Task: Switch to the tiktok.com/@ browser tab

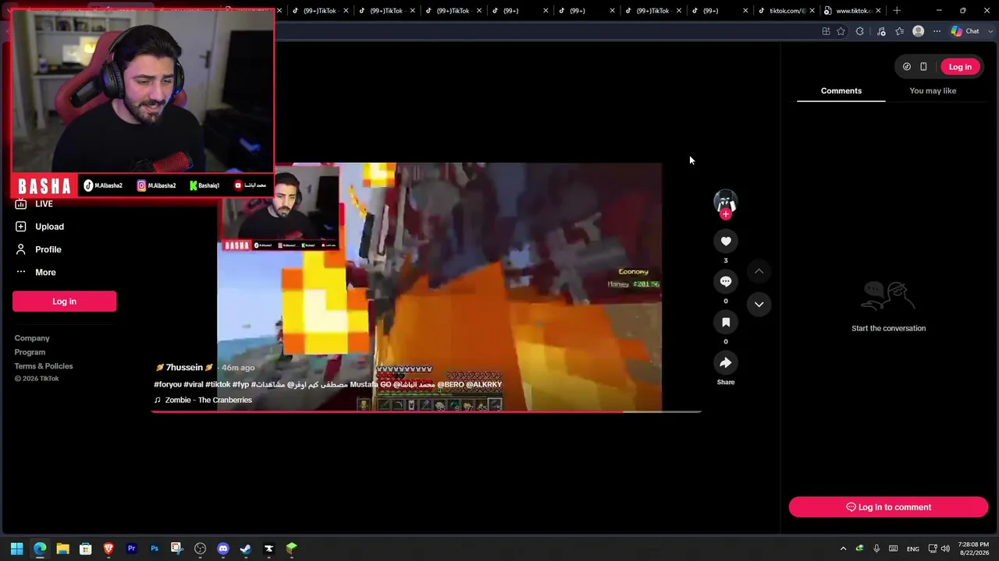Action: [787, 11]
